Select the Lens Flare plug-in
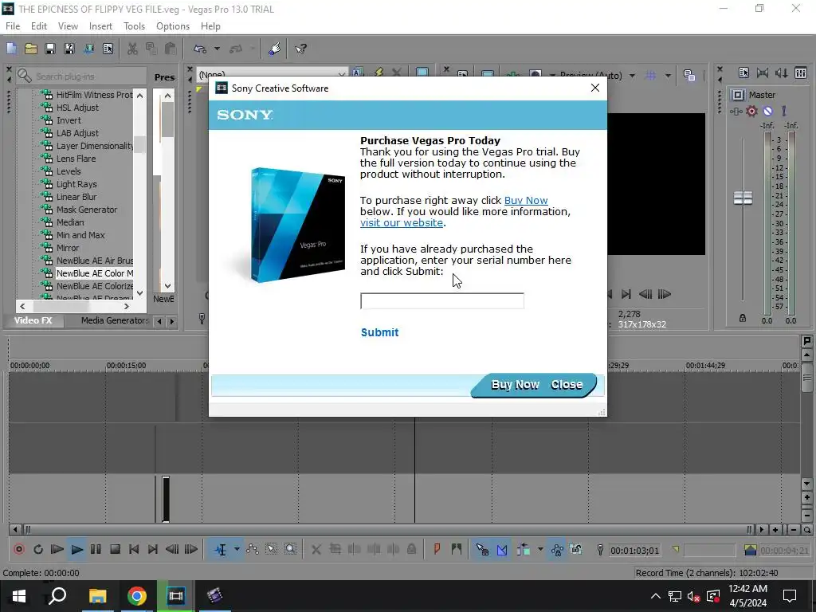816x612 pixels. click(76, 159)
